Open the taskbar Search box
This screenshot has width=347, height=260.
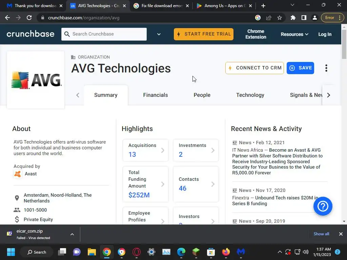[x=37, y=252]
